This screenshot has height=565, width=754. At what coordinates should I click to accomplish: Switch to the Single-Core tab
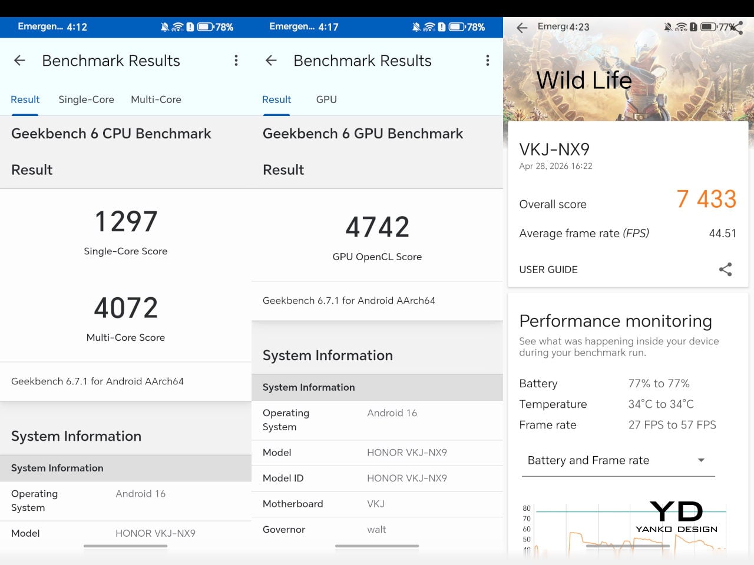86,99
